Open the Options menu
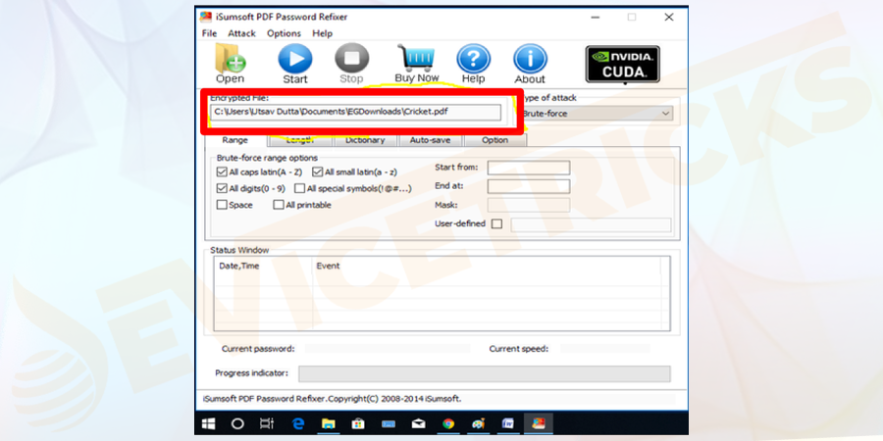Viewport: 883px width, 441px height. [x=284, y=33]
